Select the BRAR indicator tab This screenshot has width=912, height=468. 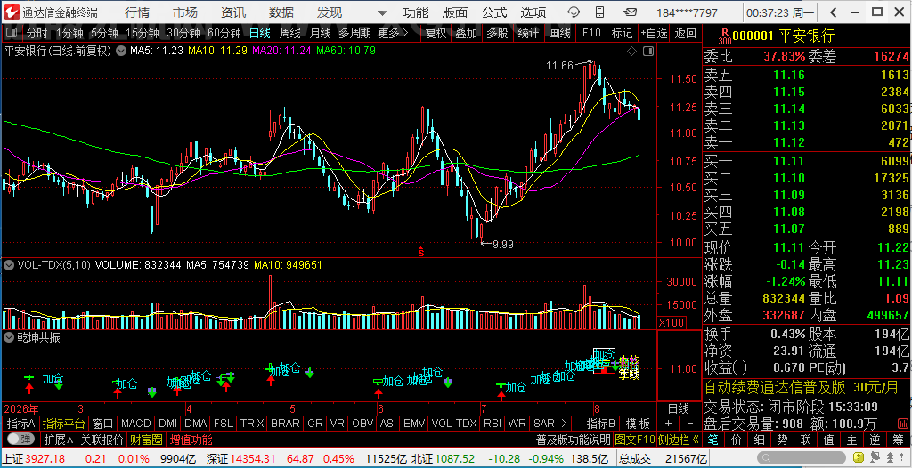click(285, 424)
